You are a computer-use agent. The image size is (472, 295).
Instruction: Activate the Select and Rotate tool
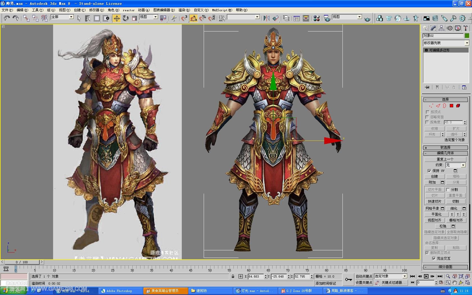pyautogui.click(x=125, y=18)
